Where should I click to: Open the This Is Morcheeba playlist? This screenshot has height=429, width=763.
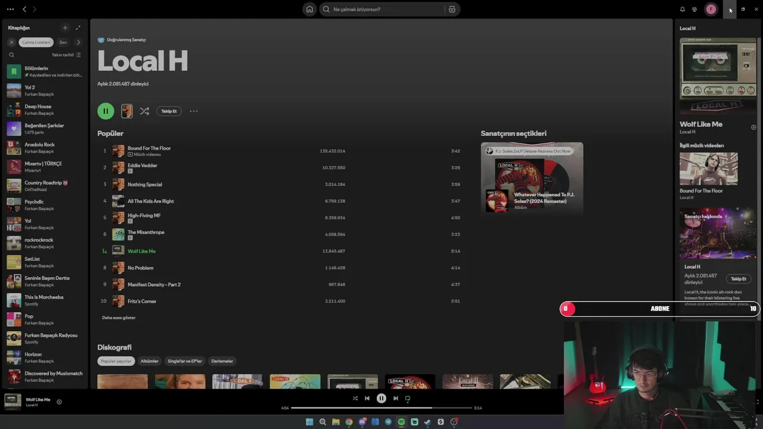[x=45, y=300]
